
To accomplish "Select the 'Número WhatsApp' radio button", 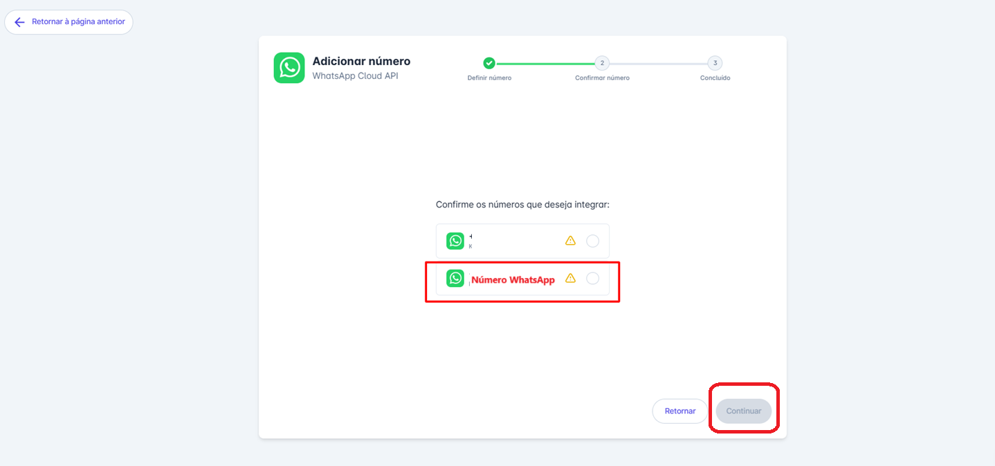I will pyautogui.click(x=592, y=278).
